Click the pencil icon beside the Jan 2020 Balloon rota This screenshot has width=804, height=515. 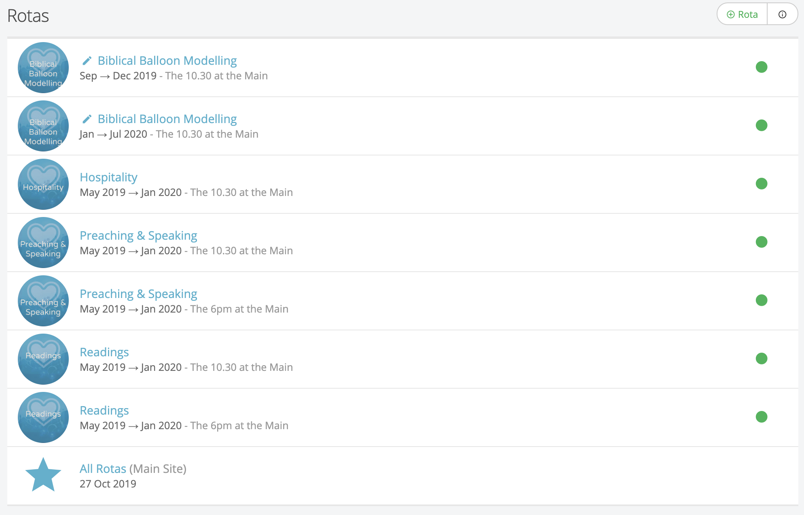tap(87, 119)
